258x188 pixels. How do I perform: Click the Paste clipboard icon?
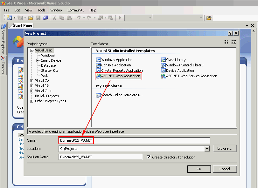click(x=69, y=18)
